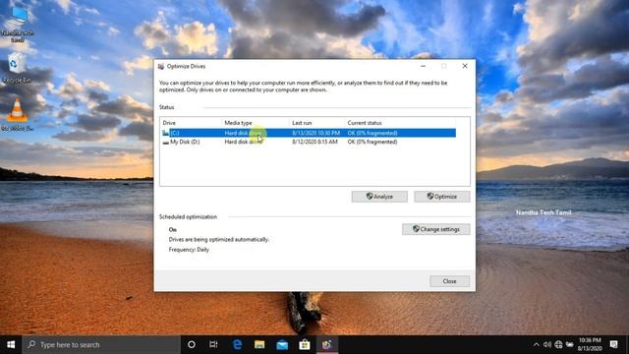Sort by the Media type column header
The height and width of the screenshot is (354, 629).
[x=256, y=122]
